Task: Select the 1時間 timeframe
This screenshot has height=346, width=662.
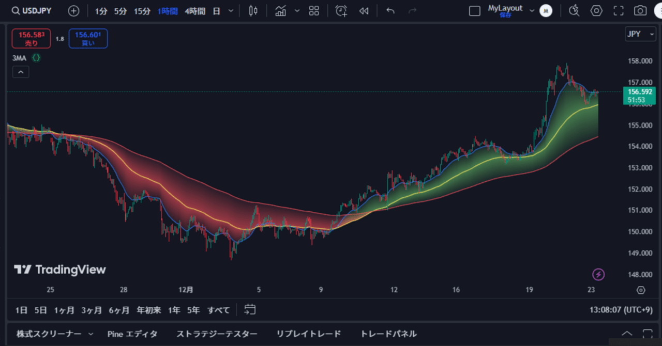Action: click(x=168, y=11)
